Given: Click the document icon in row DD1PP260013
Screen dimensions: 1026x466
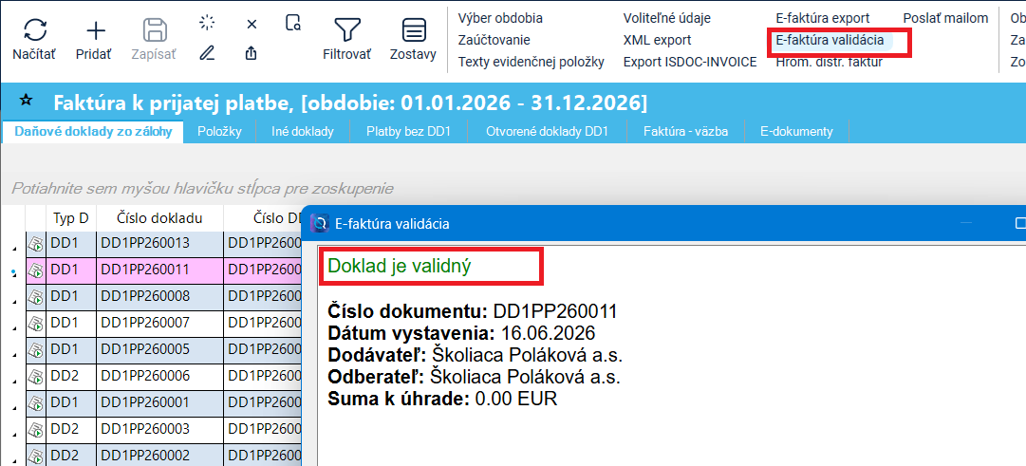Looking at the screenshot, I should [36, 244].
